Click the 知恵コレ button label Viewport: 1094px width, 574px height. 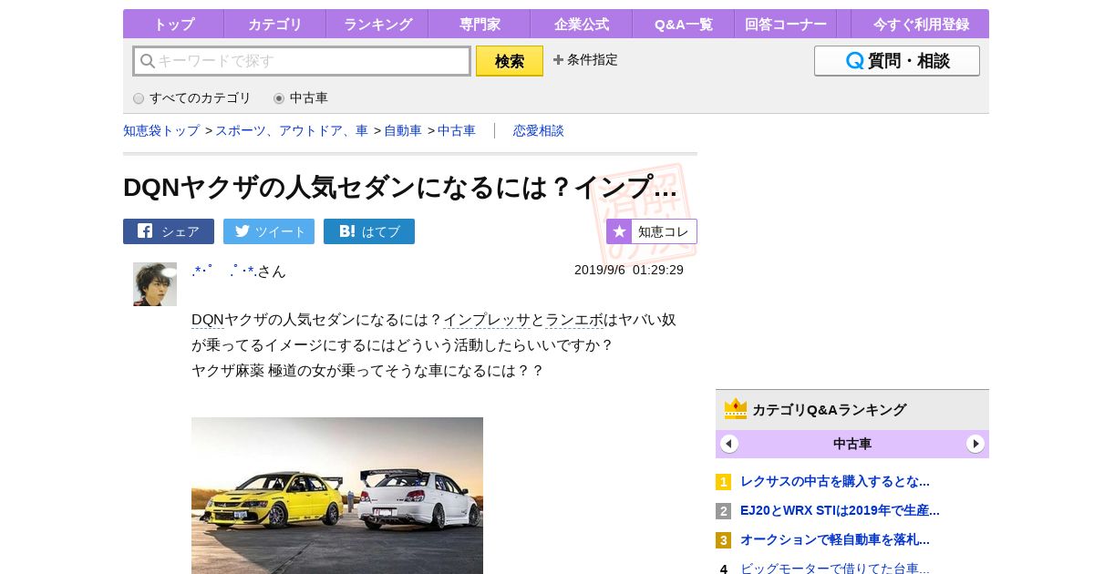pos(663,231)
